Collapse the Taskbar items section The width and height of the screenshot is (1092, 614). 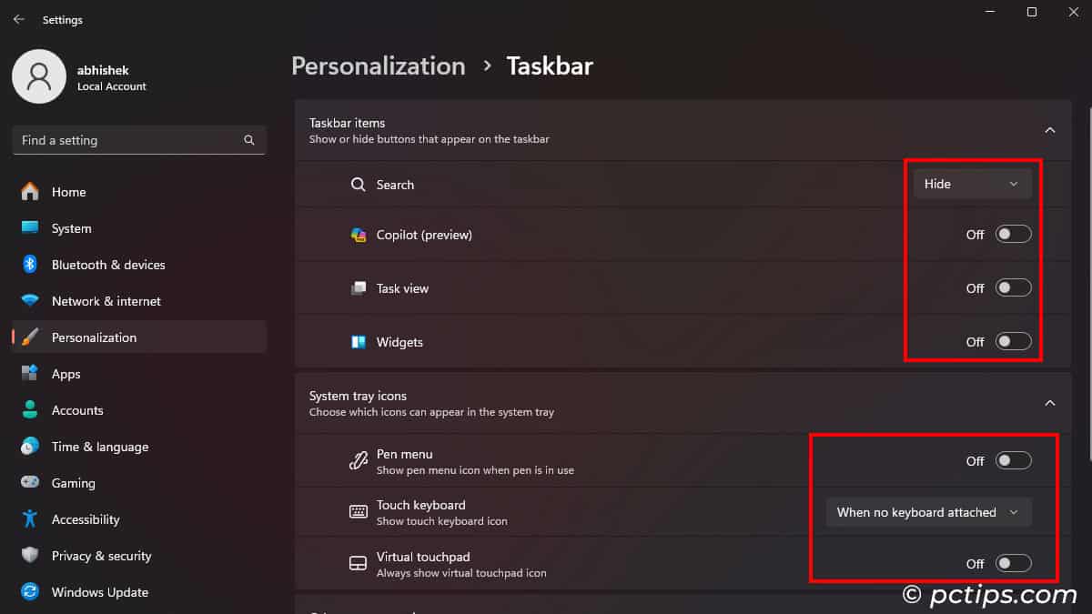(1049, 130)
